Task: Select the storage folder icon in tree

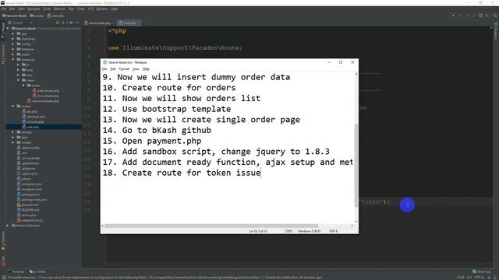Action: pos(19,132)
